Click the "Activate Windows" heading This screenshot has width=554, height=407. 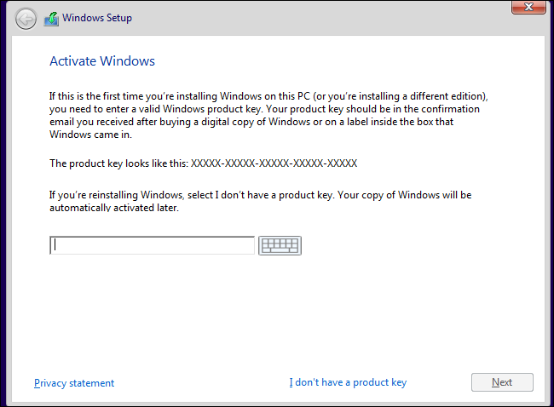click(102, 61)
